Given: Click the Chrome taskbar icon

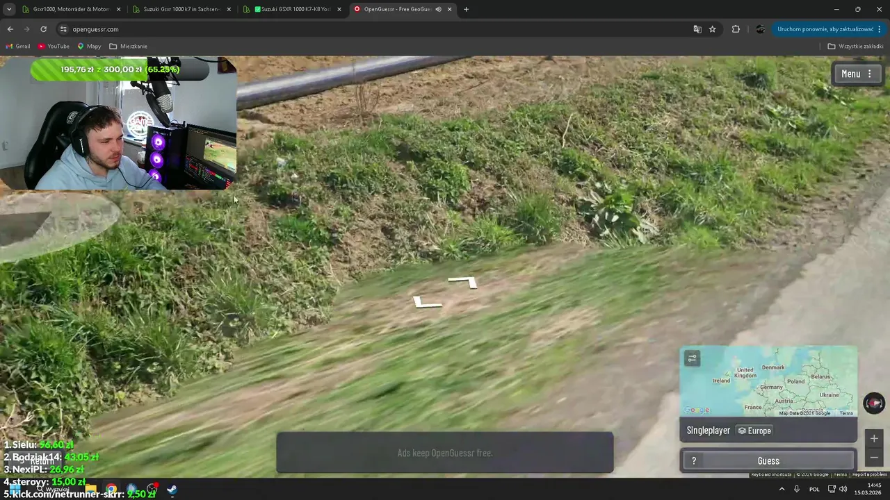Looking at the screenshot, I should [x=111, y=489].
